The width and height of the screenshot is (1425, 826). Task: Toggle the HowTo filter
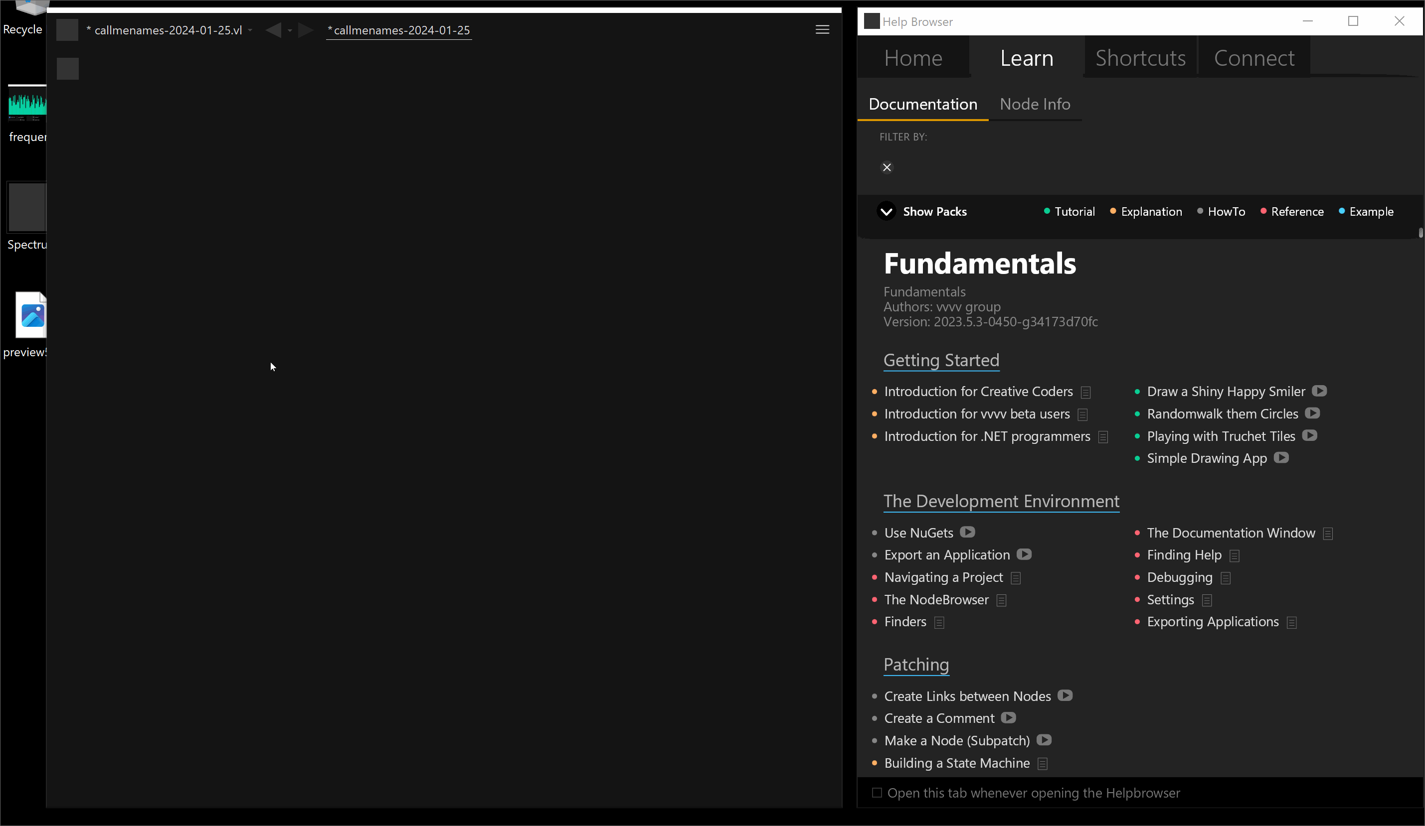1221,211
